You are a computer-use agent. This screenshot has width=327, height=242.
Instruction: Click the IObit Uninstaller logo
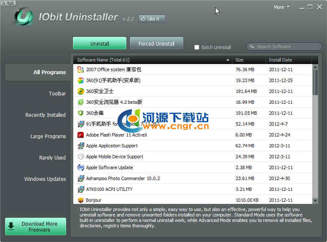[x=23, y=17]
